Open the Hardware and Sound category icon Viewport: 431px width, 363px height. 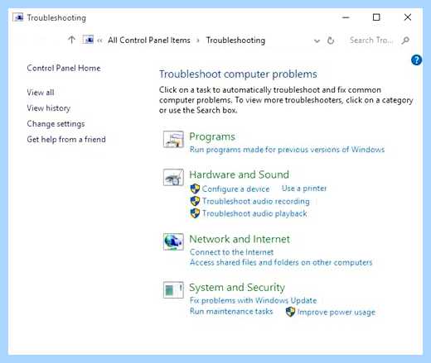coord(173,177)
